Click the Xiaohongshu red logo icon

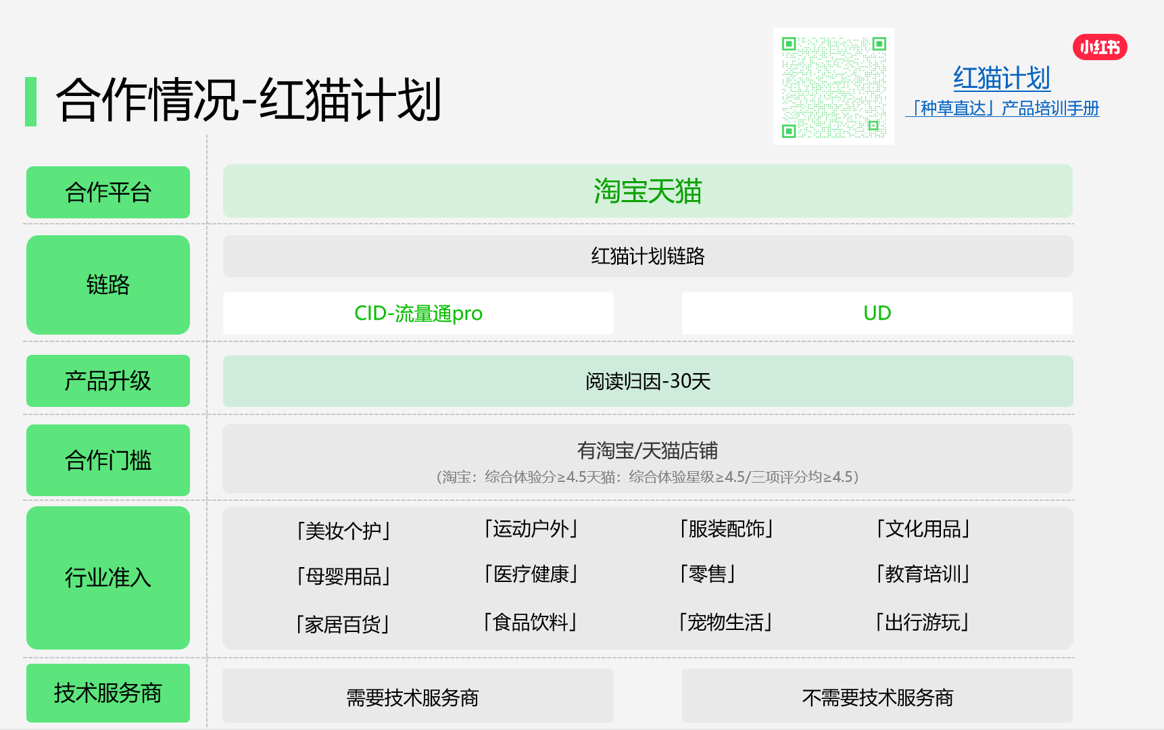[1099, 47]
